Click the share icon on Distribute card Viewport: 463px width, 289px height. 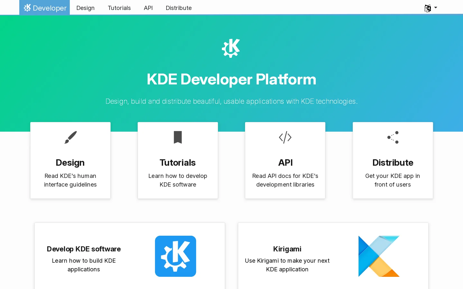[393, 137]
